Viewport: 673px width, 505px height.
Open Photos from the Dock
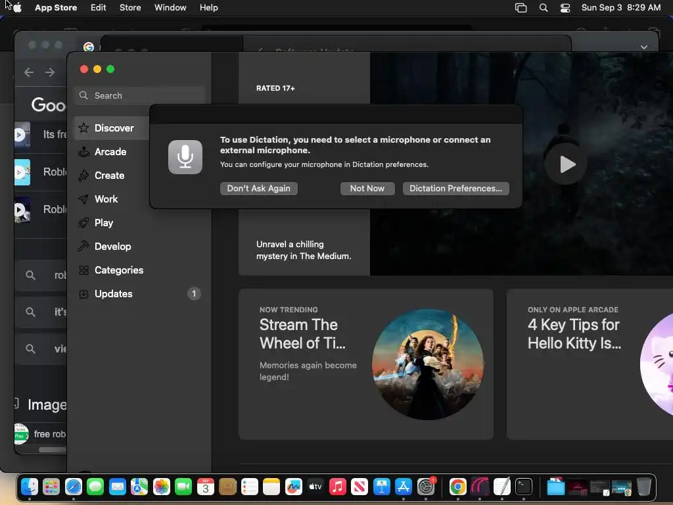click(x=162, y=487)
